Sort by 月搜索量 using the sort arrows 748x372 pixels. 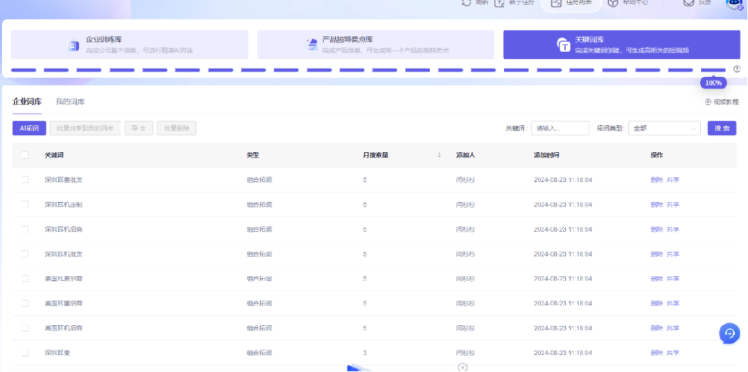tap(439, 156)
